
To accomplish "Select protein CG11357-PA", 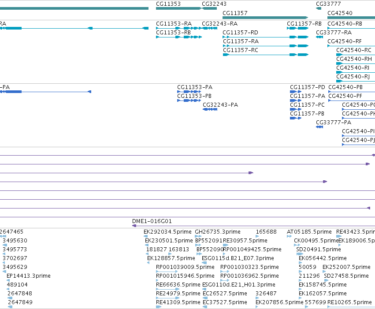I will [x=296, y=101].
